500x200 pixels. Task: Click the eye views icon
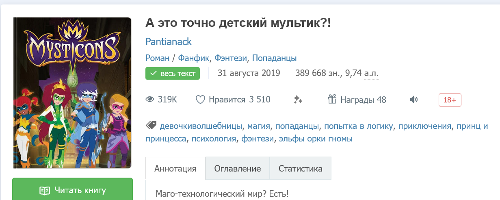[150, 100]
